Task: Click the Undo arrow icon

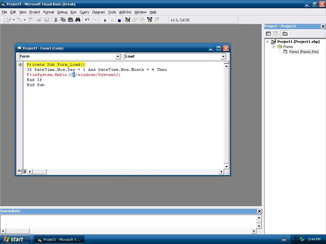Action: (87, 20)
